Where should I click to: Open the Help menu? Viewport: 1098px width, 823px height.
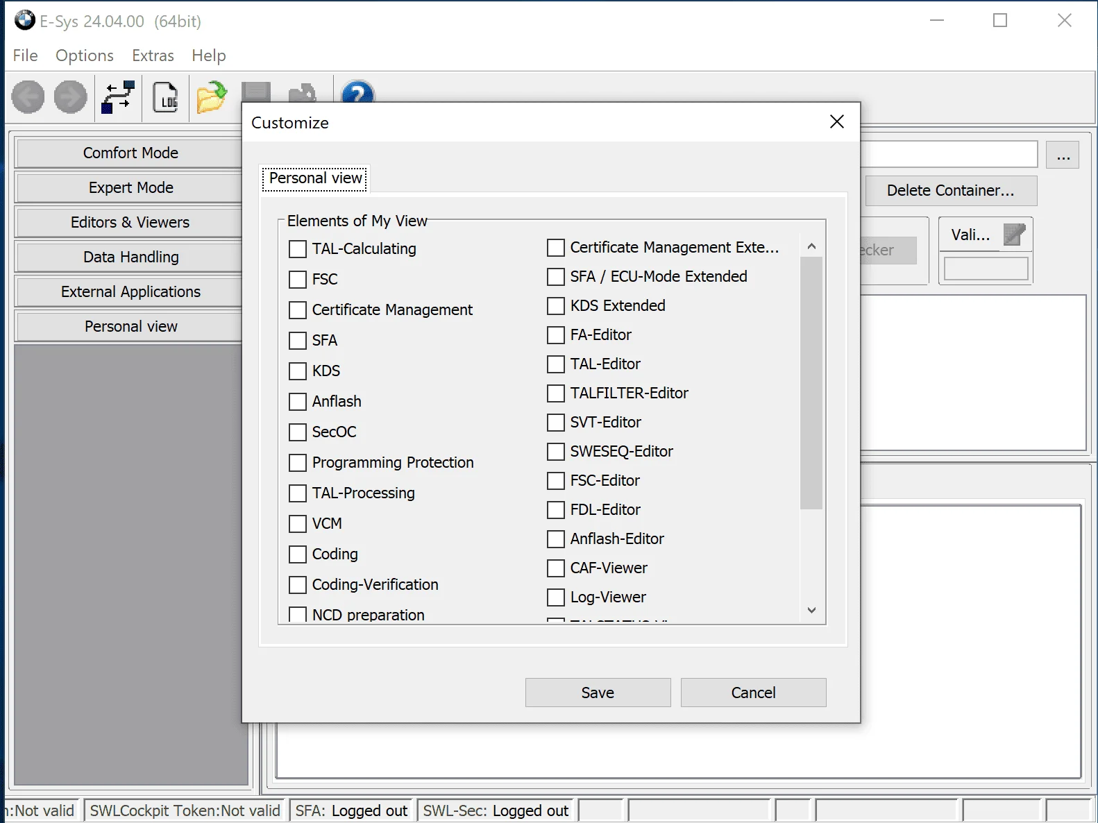point(209,56)
